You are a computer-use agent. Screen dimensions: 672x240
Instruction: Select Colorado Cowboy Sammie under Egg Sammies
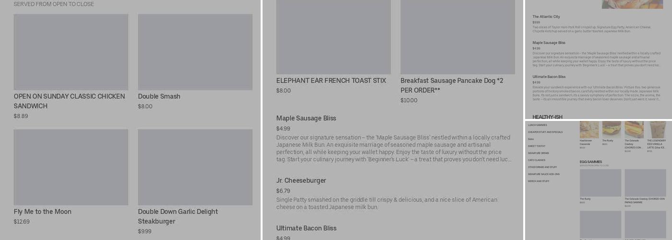[x=645, y=183]
